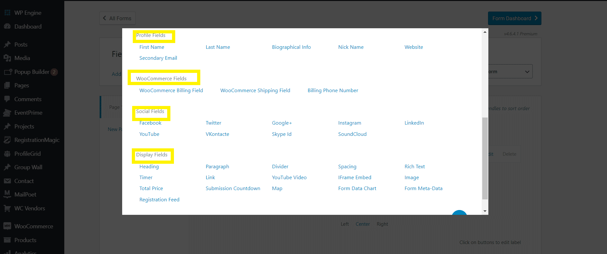This screenshot has width=607, height=254.
Task: Click the Contact envelope icon
Action: [7, 181]
